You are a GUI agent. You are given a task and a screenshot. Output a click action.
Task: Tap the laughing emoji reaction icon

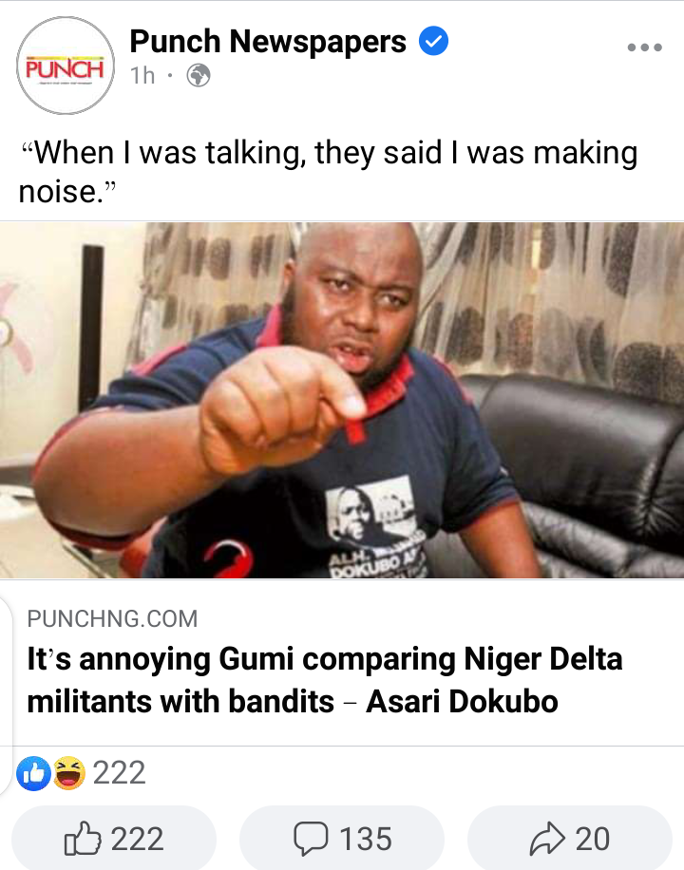pos(69,773)
